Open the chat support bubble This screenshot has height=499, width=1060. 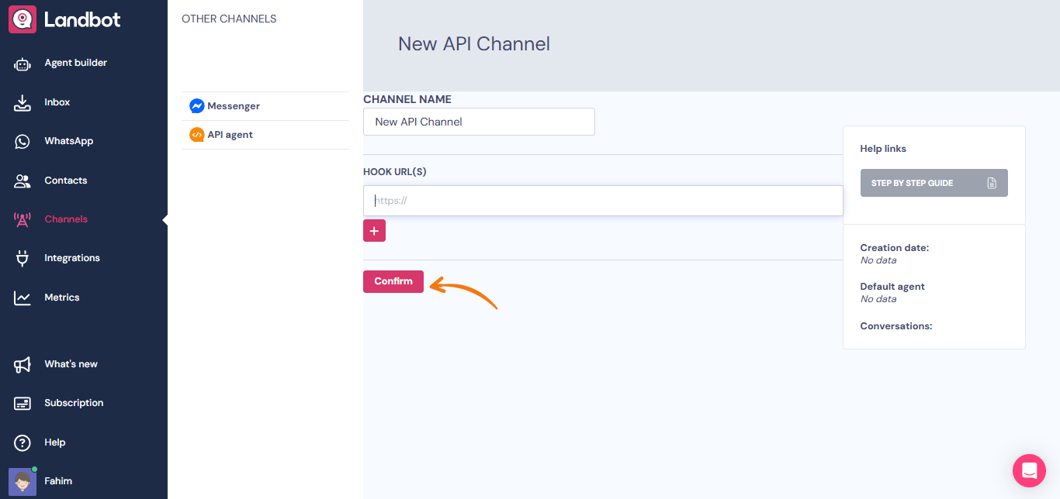1029,470
